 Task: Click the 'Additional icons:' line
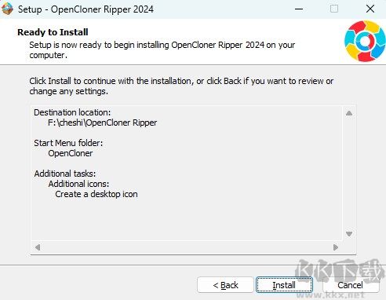pyautogui.click(x=78, y=184)
